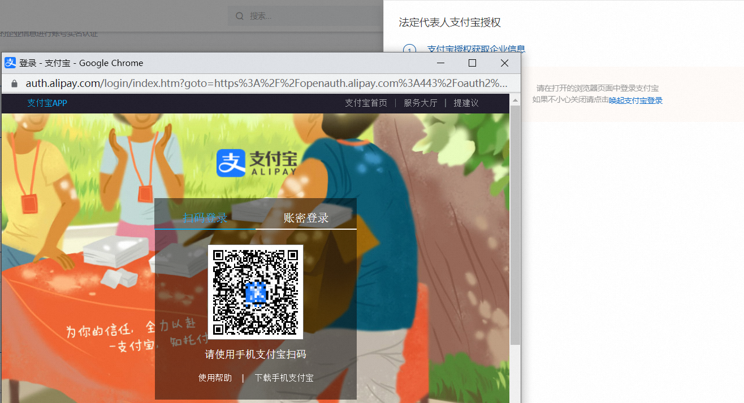
Task: Click 请使用手机支付宝扫码 instruction text
Action: [x=256, y=354]
